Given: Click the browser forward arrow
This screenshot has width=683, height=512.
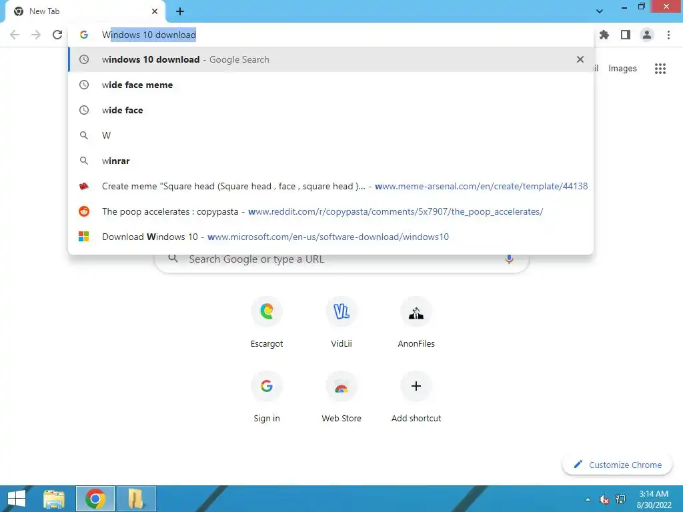Looking at the screenshot, I should pyautogui.click(x=36, y=35).
